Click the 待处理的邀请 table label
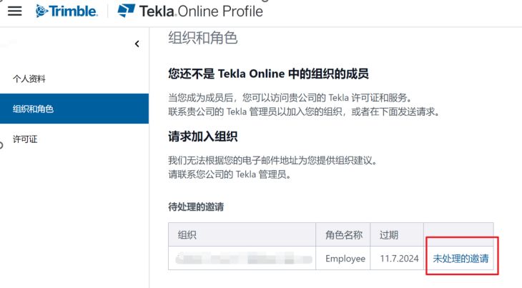 tap(195, 207)
